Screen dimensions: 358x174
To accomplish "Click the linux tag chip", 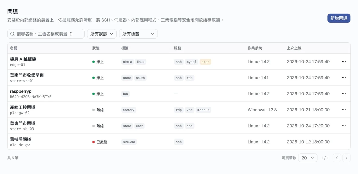I will pos(141,62).
